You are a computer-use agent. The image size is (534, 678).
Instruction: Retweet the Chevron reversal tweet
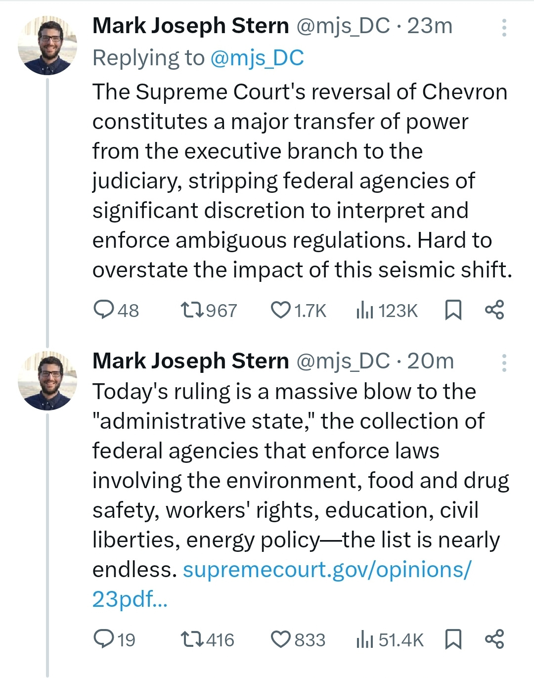(x=192, y=310)
